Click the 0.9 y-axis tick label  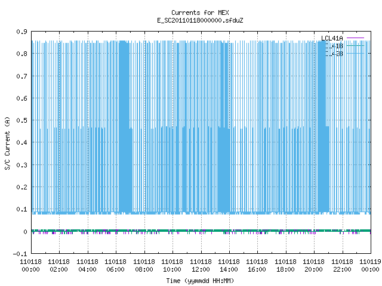tap(21, 32)
